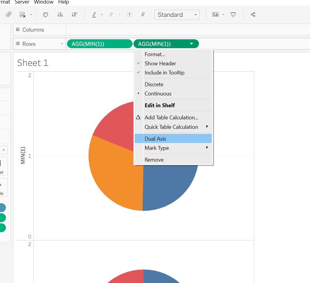Click the sort descending toolbar icon
This screenshot has width=310, height=283.
pyautogui.click(x=74, y=14)
